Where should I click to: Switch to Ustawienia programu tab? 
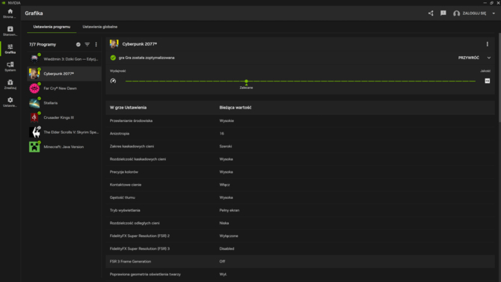pos(52,27)
